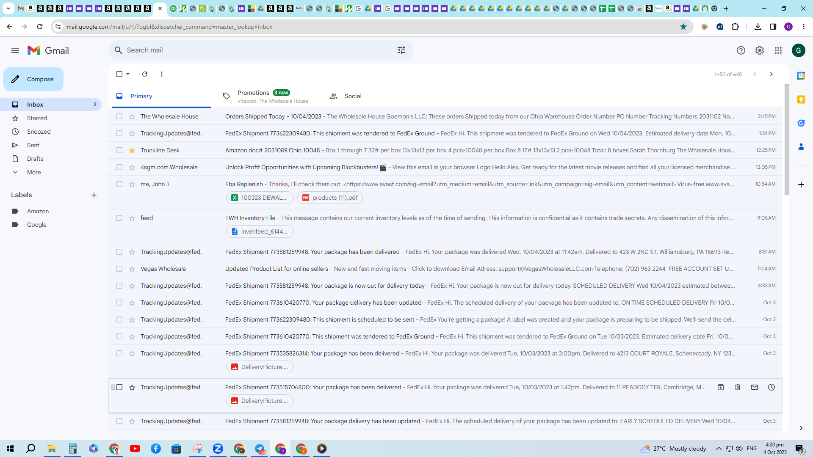This screenshot has width=813, height=457.
Task: Mark FedEx 773515706800 email as unread
Action: pyautogui.click(x=755, y=387)
